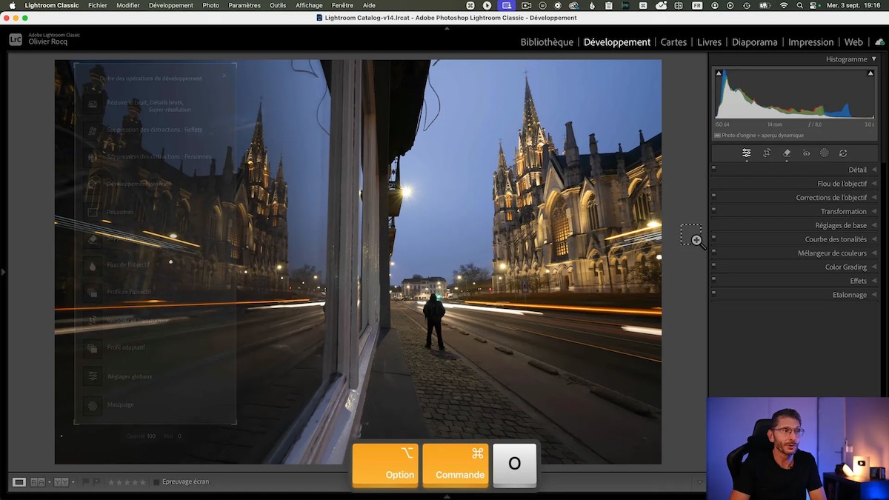This screenshot has height=500, width=889.
Task: Expand the Color Grading panel
Action: [874, 267]
